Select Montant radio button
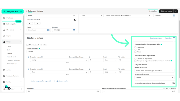The image size is (180, 101). pyautogui.click(x=170, y=88)
